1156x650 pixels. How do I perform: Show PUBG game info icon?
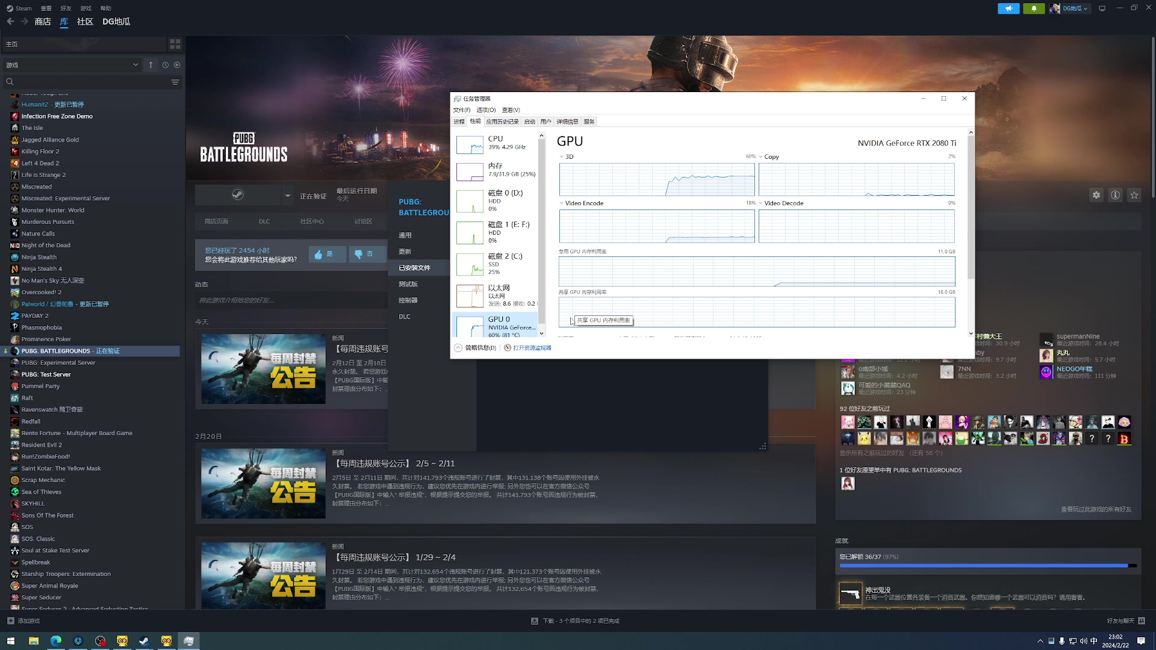tap(1116, 195)
